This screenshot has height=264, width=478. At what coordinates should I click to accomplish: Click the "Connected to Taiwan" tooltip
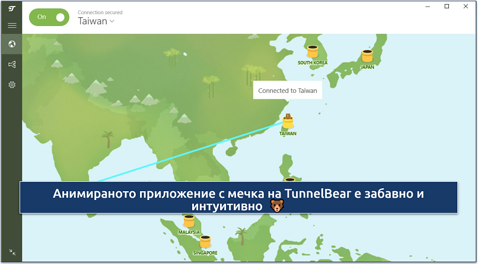288,91
